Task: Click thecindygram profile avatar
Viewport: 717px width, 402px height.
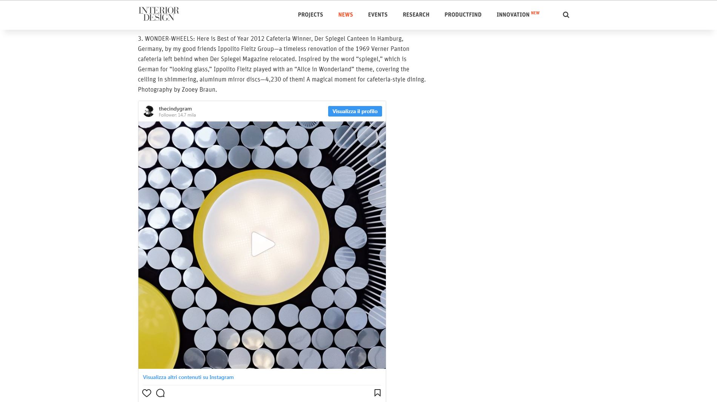Action: (149, 111)
